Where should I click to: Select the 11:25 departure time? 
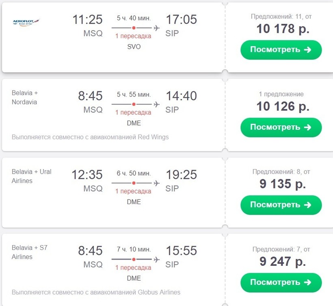click(x=87, y=19)
